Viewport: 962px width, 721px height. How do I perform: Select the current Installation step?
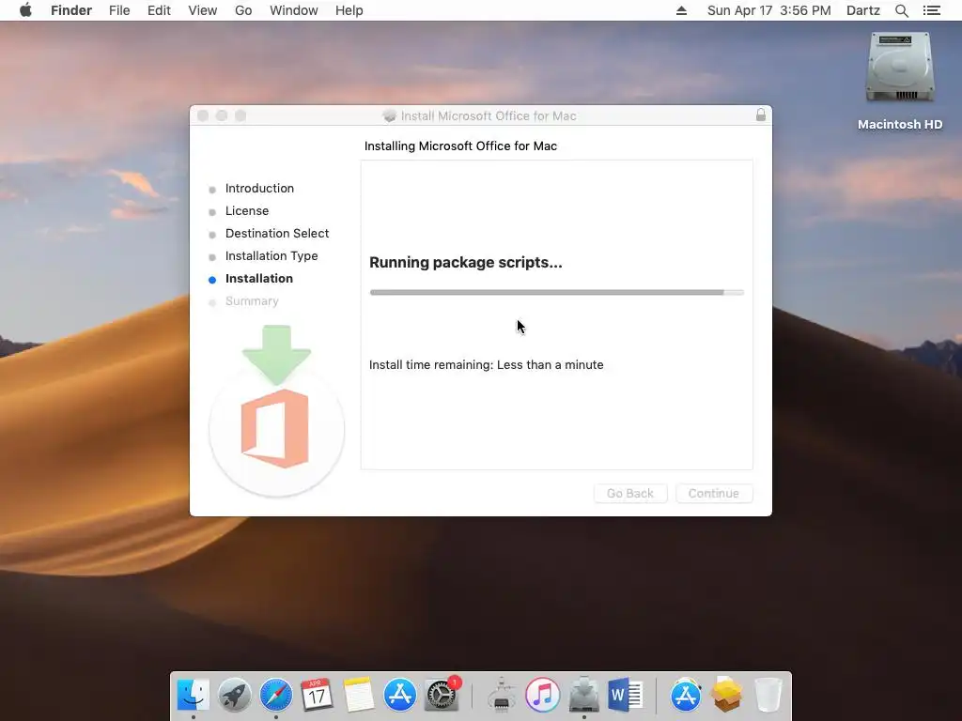[x=259, y=278]
